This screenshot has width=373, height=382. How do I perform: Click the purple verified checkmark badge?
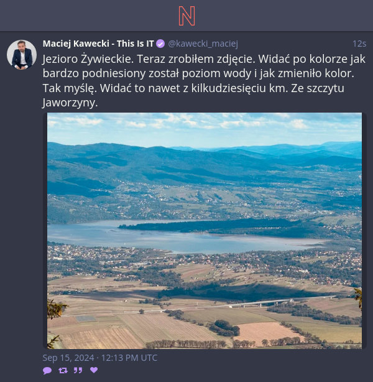point(160,44)
